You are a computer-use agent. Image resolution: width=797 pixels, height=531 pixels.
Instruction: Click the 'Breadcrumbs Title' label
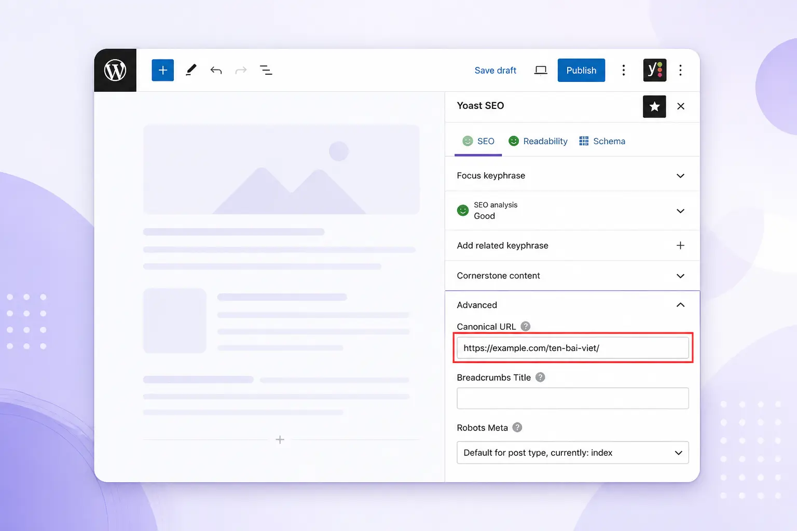pyautogui.click(x=493, y=378)
